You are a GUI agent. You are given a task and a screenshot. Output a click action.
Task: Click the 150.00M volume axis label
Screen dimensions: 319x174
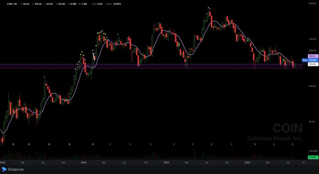coord(313,151)
